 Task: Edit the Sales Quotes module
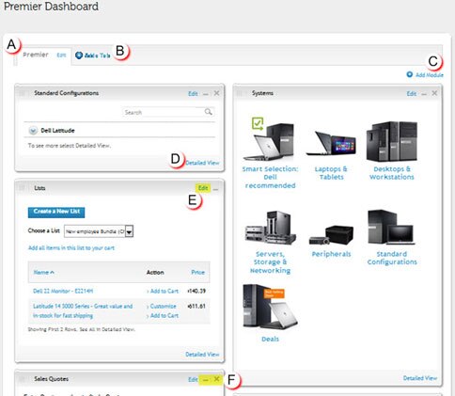click(x=193, y=379)
